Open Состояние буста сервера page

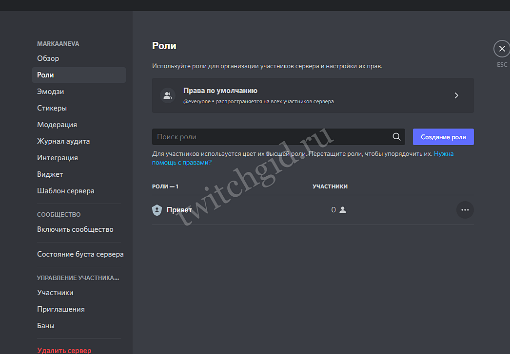pyautogui.click(x=80, y=254)
